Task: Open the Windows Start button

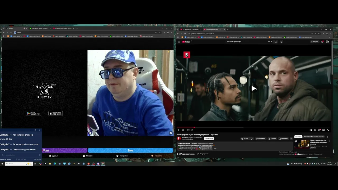Action: [x=2, y=164]
